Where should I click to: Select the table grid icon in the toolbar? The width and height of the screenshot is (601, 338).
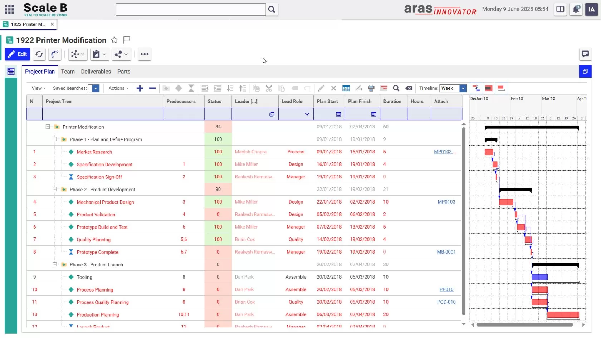point(346,88)
